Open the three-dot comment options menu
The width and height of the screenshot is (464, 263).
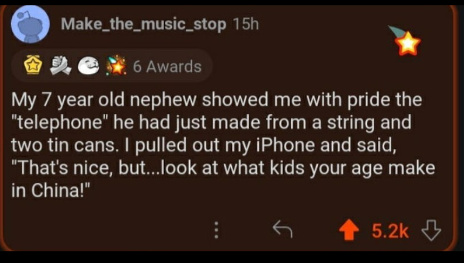tap(216, 230)
